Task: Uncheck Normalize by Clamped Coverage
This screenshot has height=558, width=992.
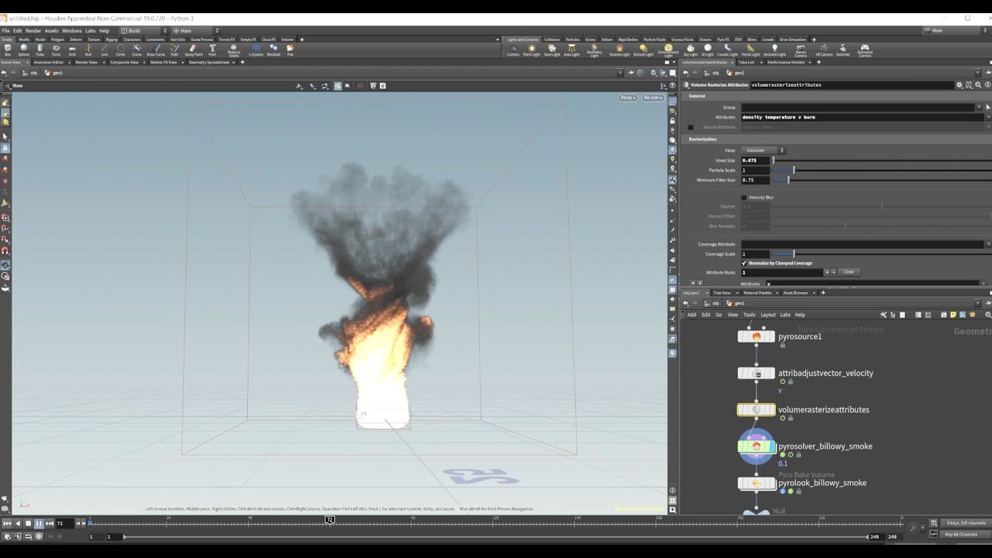Action: pos(745,263)
